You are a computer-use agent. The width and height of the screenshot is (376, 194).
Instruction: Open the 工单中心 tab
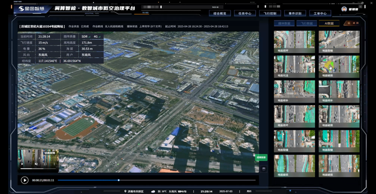click(320, 13)
